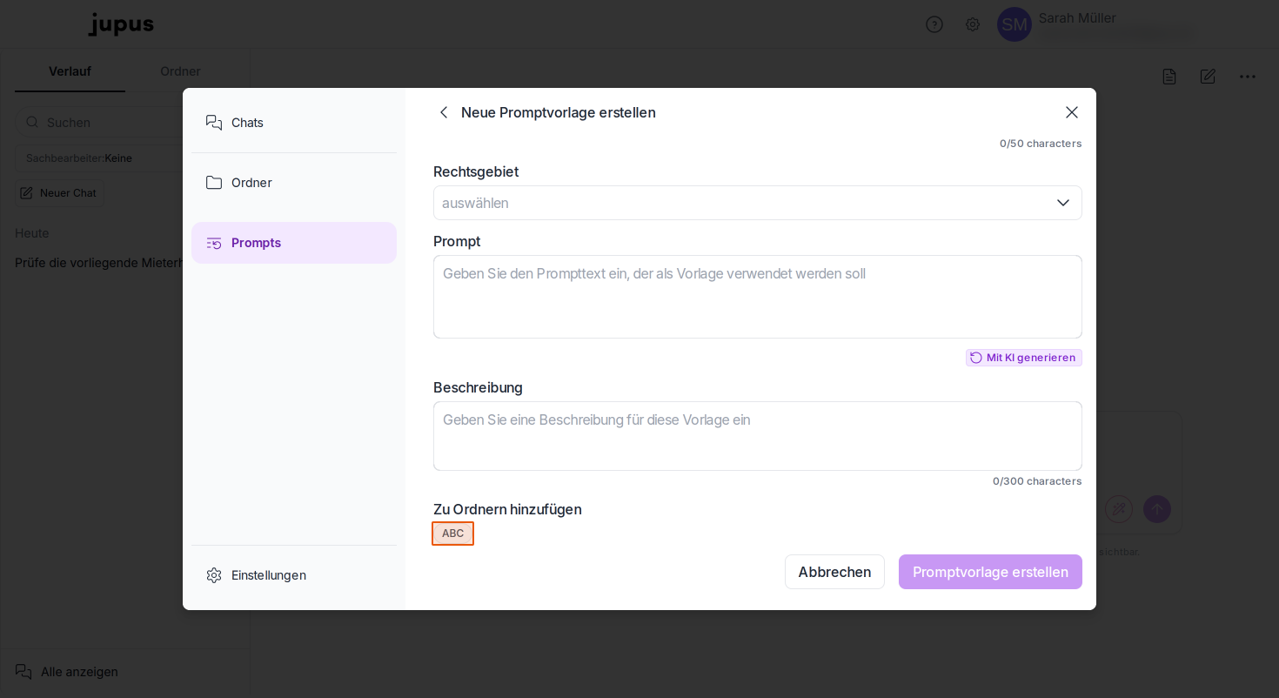Click the send arrow button in chat box
The width and height of the screenshot is (1279, 698).
(1157, 509)
